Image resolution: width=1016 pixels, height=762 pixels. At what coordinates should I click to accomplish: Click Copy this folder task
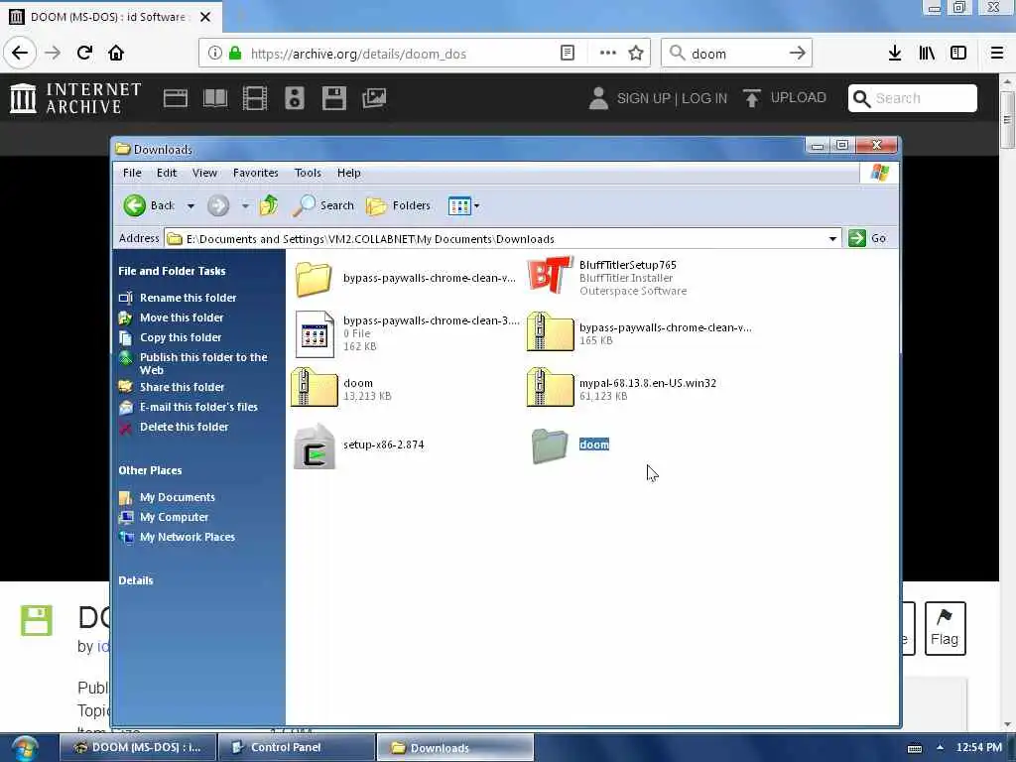pos(181,337)
